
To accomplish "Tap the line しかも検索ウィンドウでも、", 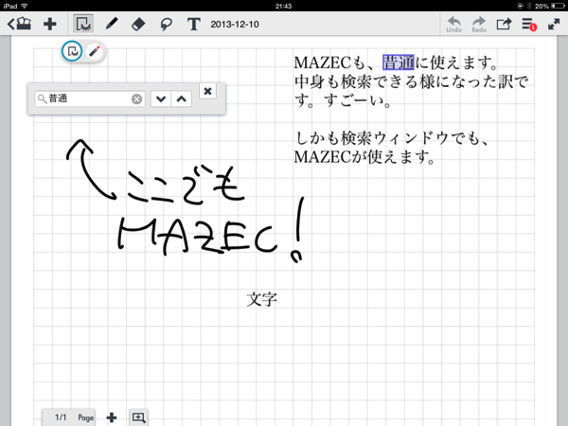I will pyautogui.click(x=392, y=138).
